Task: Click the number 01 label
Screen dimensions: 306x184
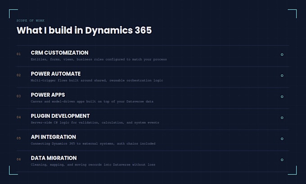Action: [x=18, y=54]
